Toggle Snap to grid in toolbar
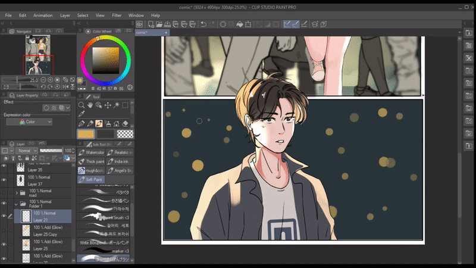 [304, 24]
